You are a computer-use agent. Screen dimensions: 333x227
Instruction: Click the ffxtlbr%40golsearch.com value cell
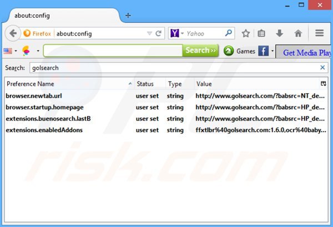[261, 130]
